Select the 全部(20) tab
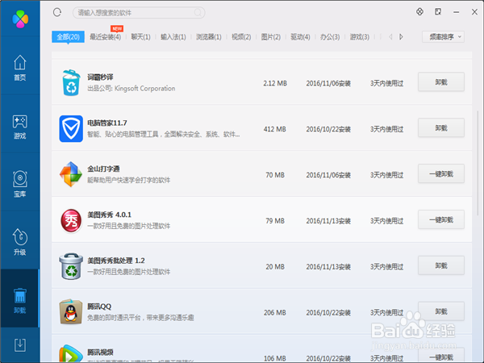 pyautogui.click(x=68, y=37)
